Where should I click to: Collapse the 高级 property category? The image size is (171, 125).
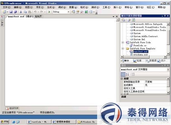point(122,78)
